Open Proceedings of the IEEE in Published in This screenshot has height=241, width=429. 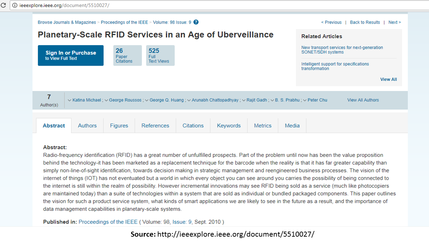point(108,222)
